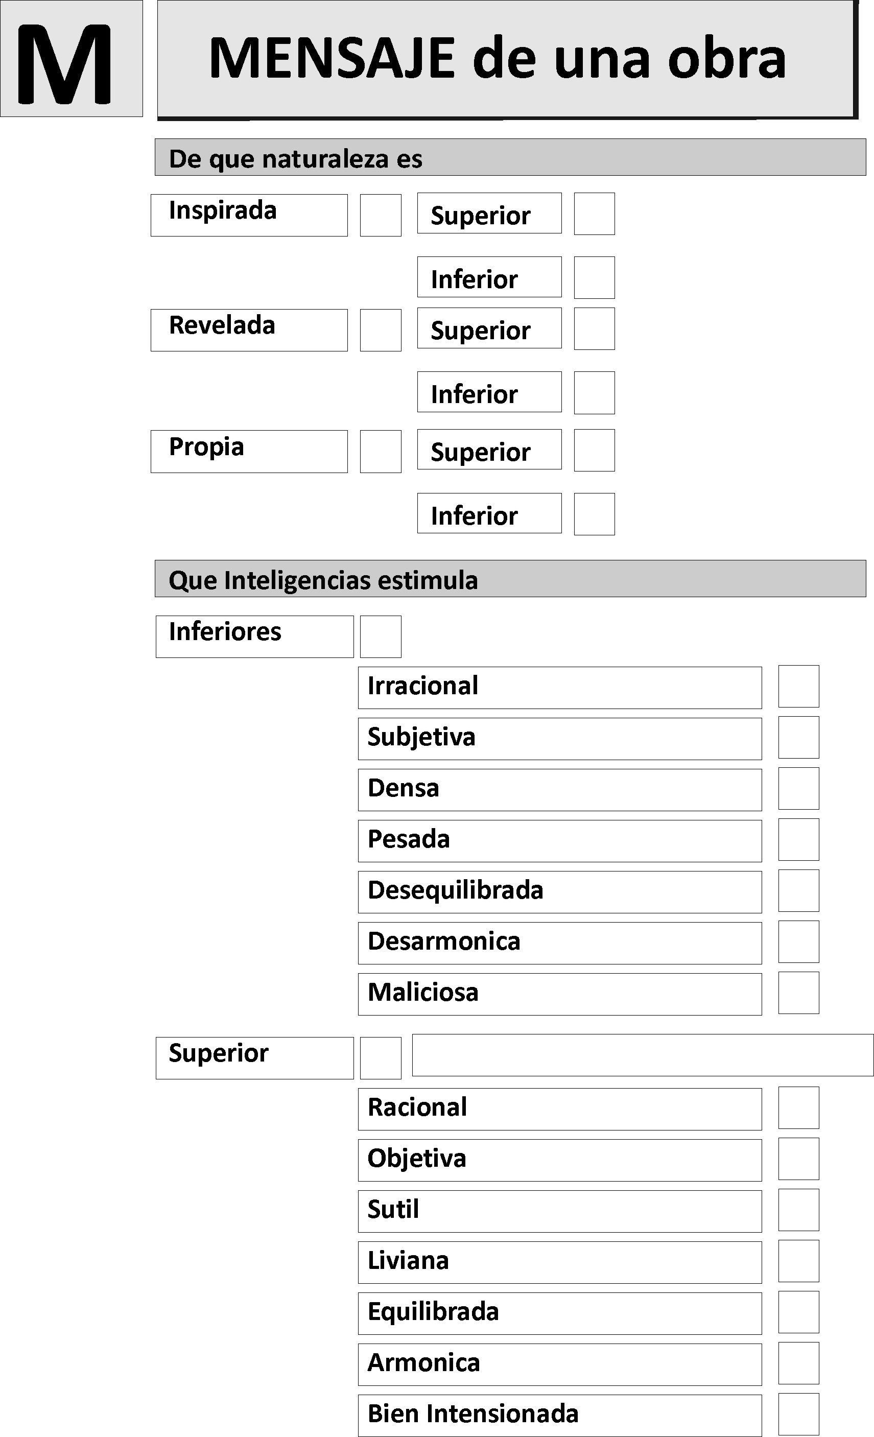Tick the Sutil checkbox
Screen dimensions: 874x1437
(798, 1210)
